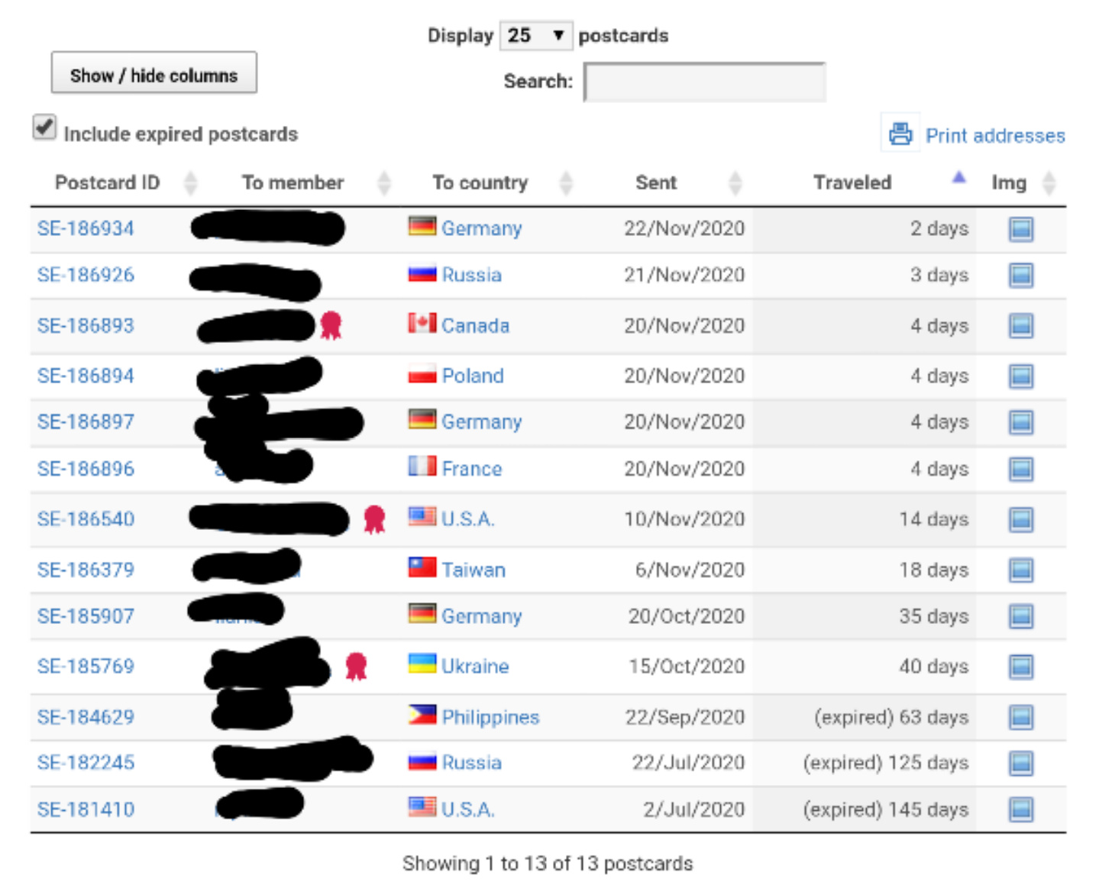Click the Poland country link
Screen dimensions: 1099x885
473,376
